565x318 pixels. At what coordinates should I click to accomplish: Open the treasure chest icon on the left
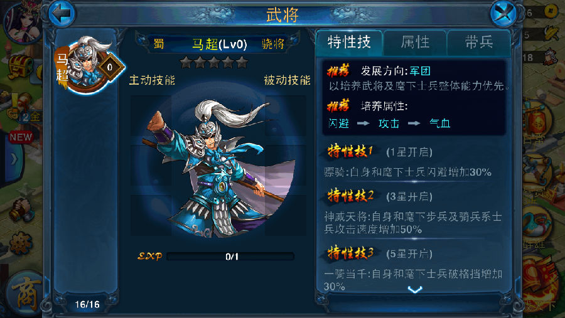point(20,67)
